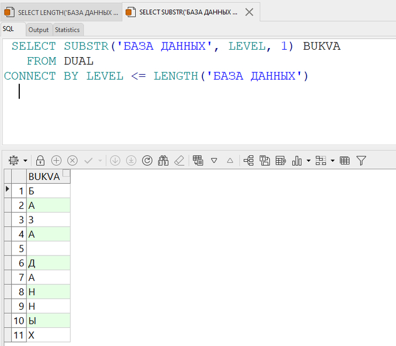Open the grid settings dropdown arrow
This screenshot has width=396, height=346.
tap(25, 161)
